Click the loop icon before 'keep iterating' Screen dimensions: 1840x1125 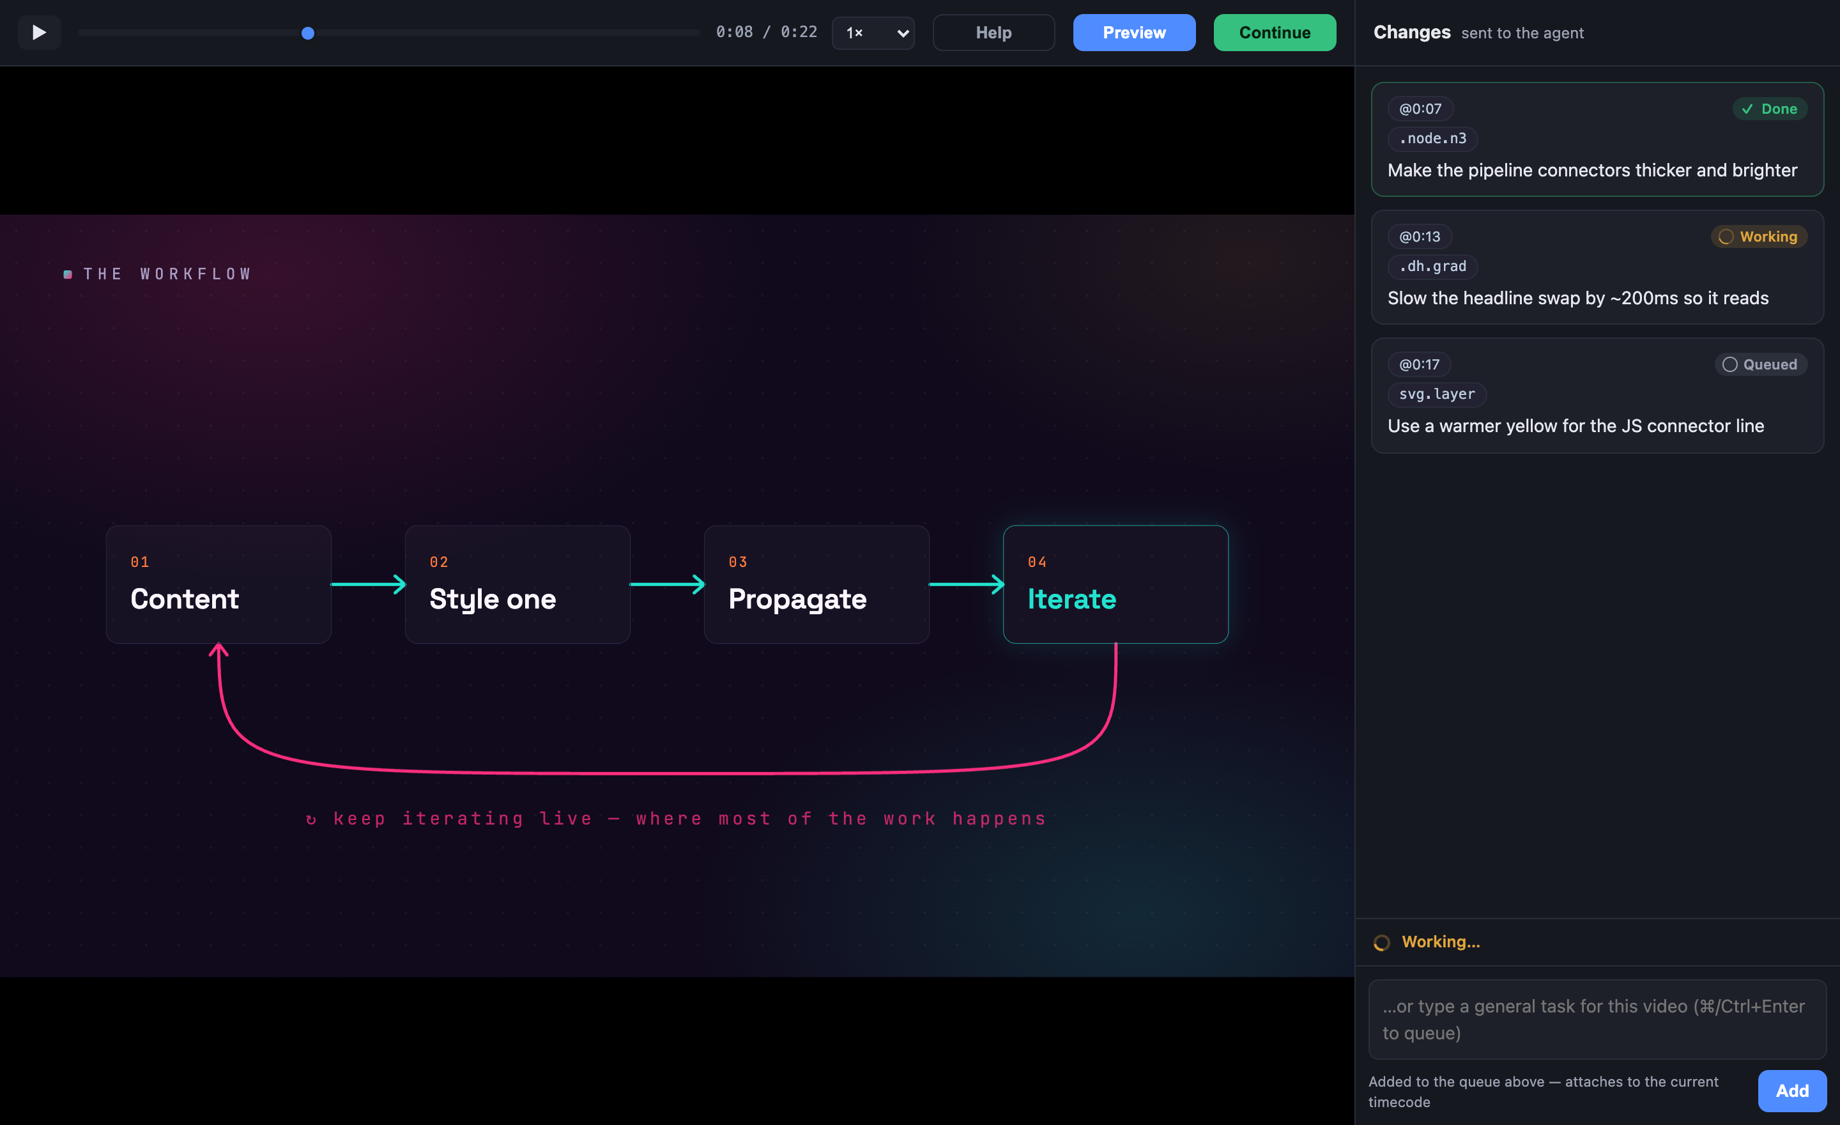[310, 819]
